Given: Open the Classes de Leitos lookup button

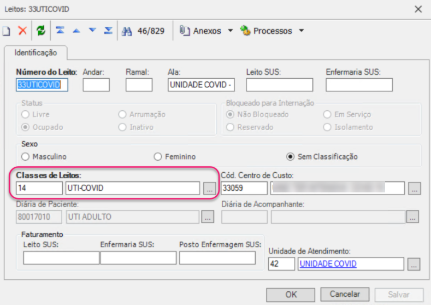Looking at the screenshot, I should (209, 189).
